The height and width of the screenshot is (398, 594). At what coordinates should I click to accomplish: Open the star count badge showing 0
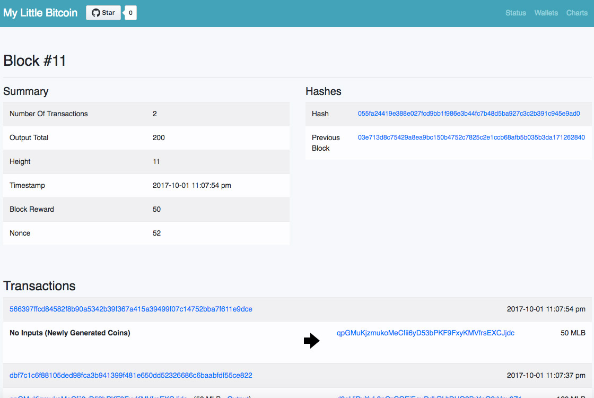[130, 13]
